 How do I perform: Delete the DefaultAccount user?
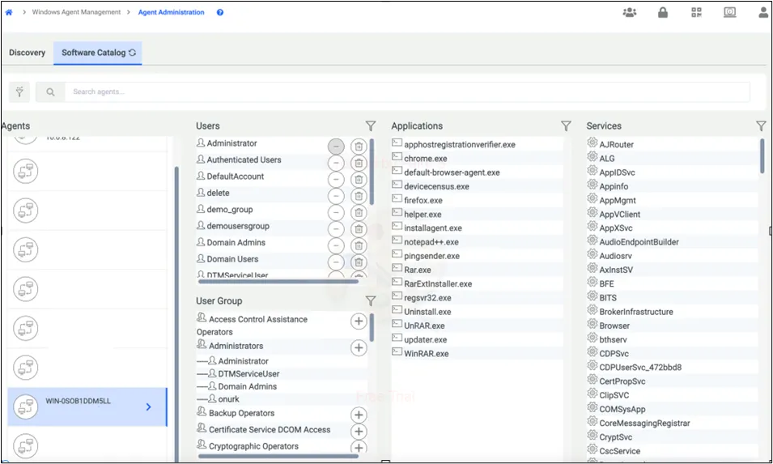pyautogui.click(x=359, y=180)
